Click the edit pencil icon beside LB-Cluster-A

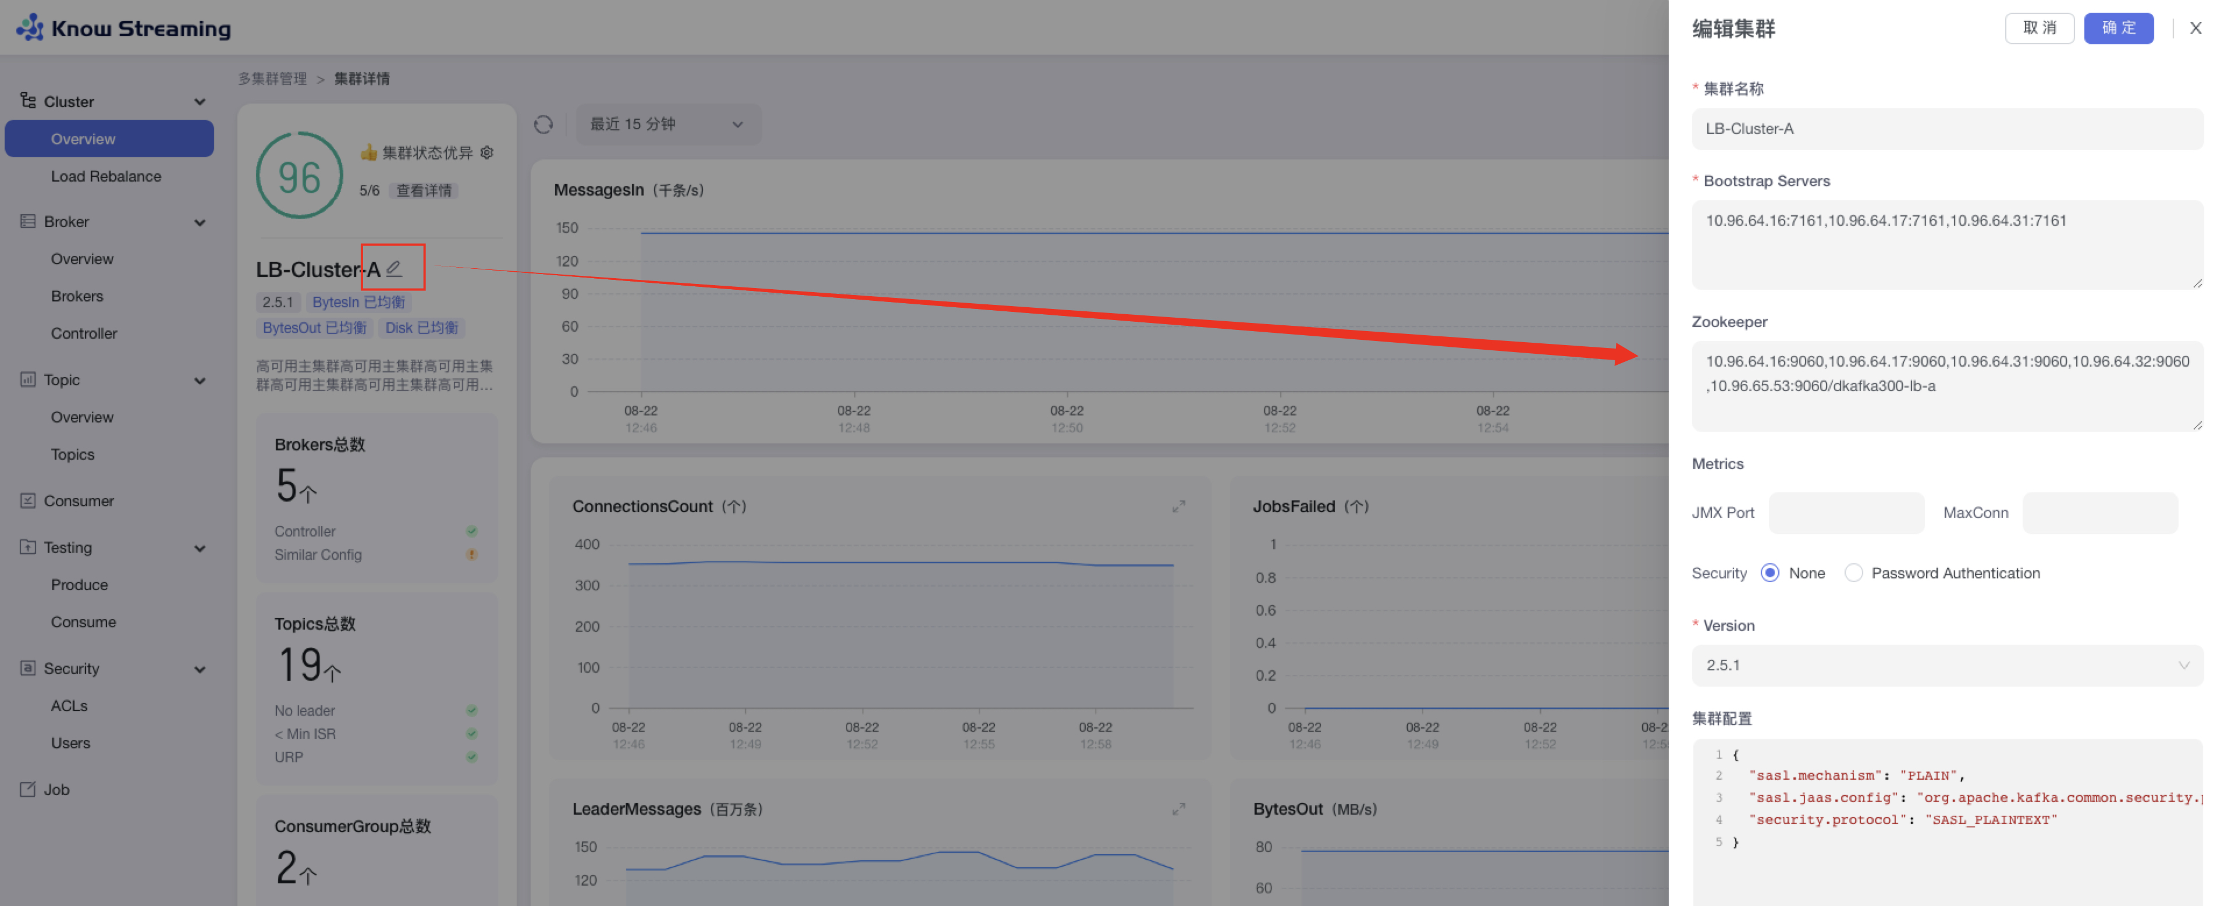394,268
